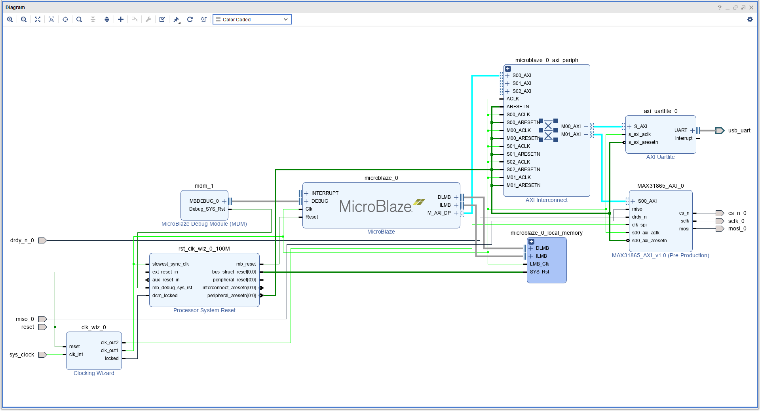
Task: Select the crossbar symbol in AXI Interconnect
Action: (548, 130)
